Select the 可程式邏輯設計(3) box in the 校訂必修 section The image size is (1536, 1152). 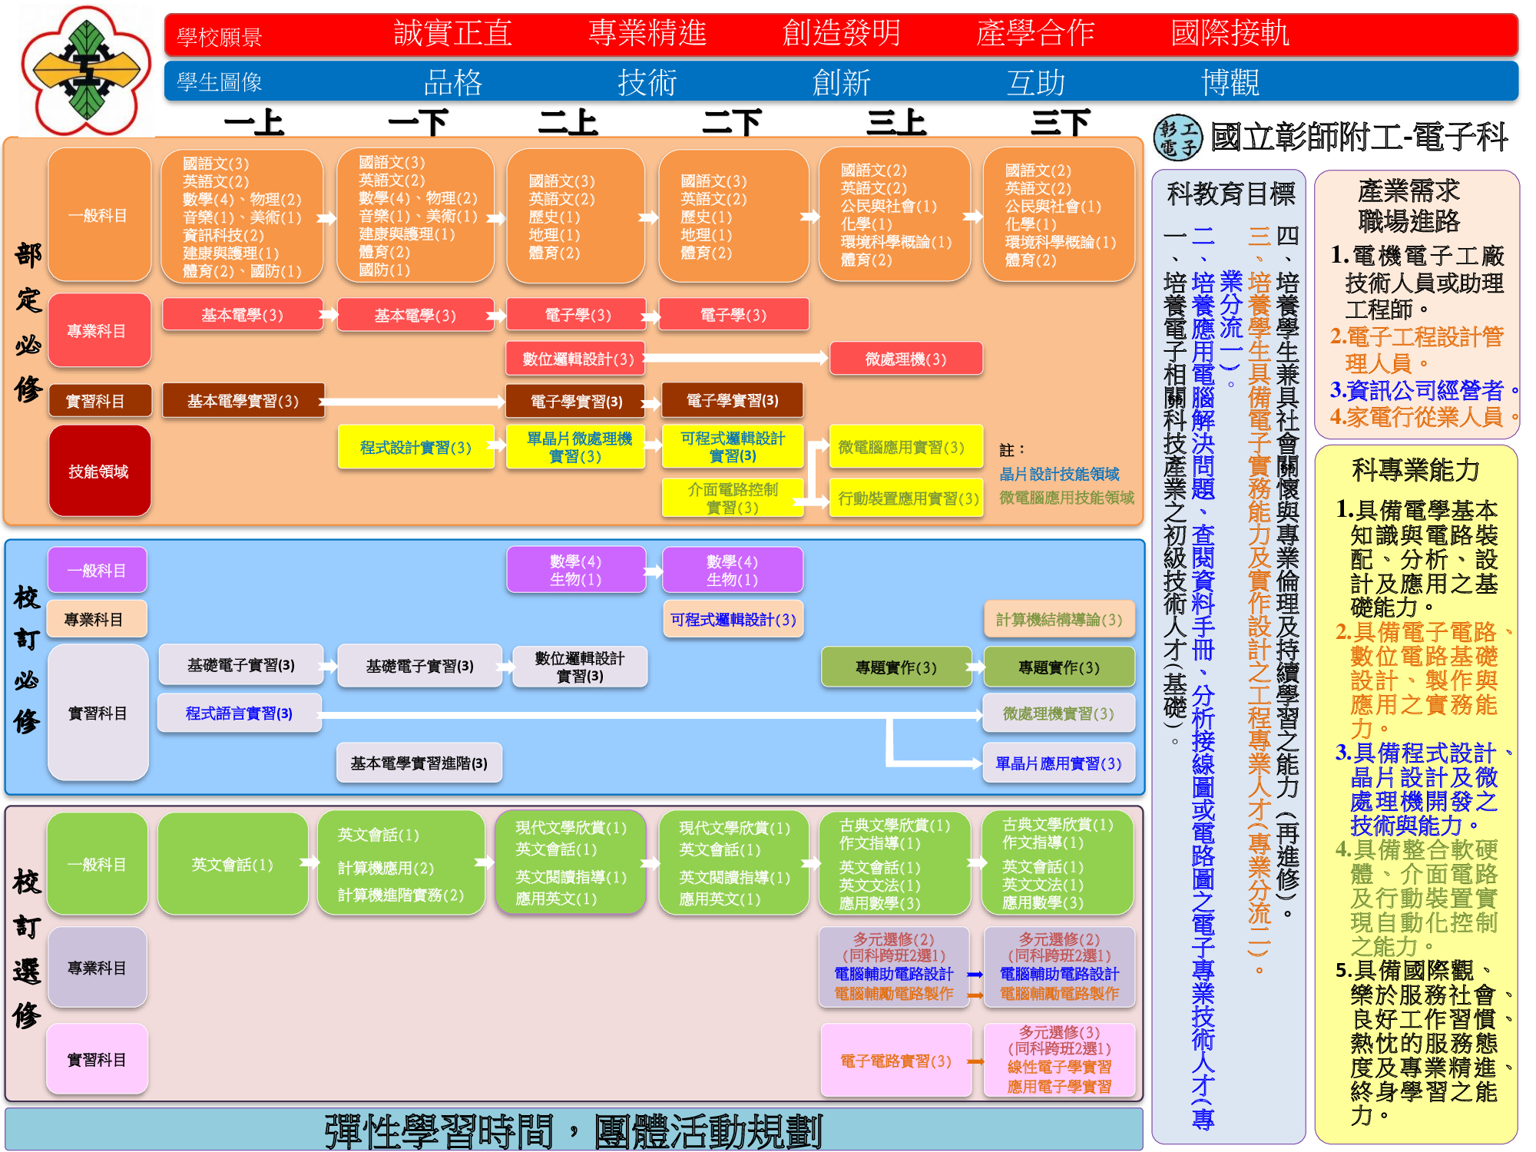pos(733,620)
